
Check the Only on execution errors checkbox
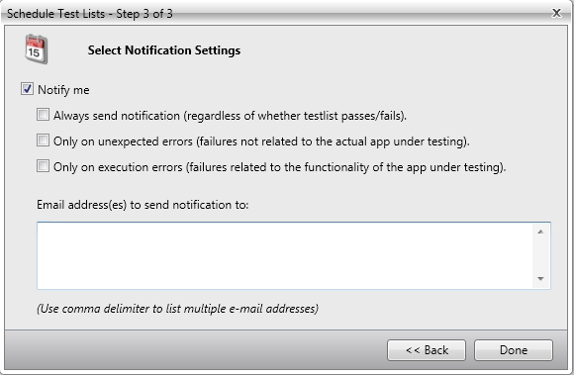coord(43,165)
